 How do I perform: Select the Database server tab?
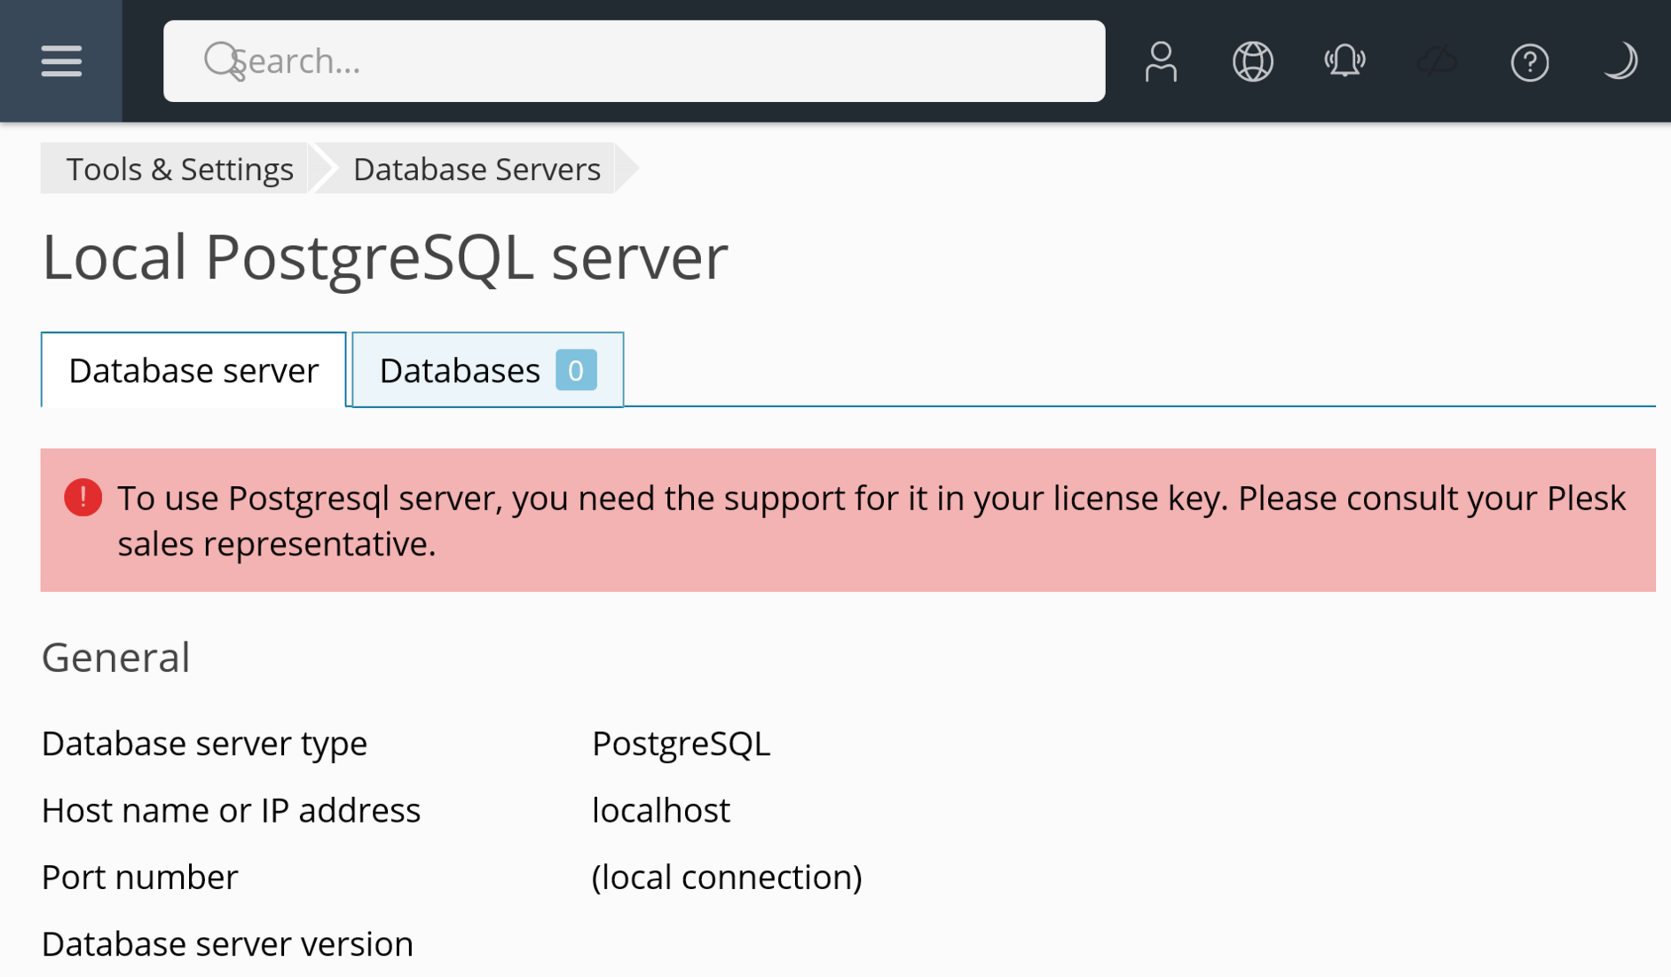[x=193, y=371]
